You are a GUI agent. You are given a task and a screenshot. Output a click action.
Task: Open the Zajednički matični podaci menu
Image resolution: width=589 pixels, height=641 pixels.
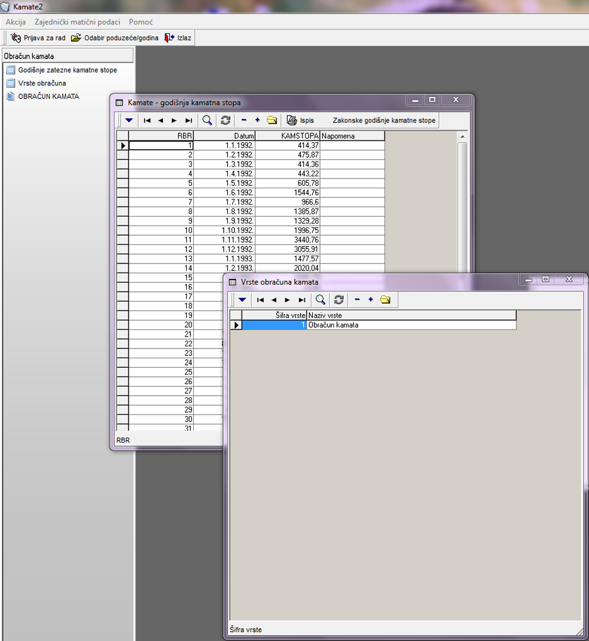point(77,22)
